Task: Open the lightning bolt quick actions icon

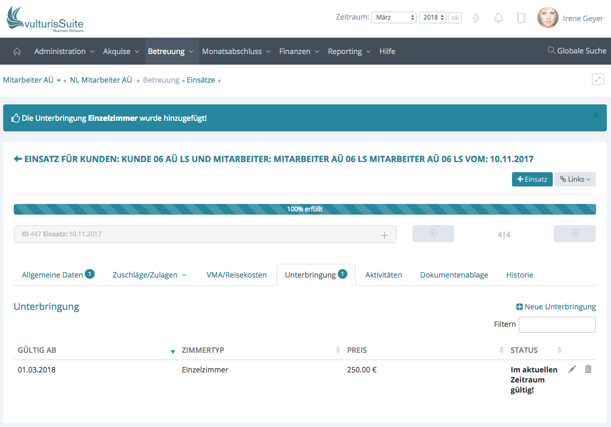Action: pos(475,18)
